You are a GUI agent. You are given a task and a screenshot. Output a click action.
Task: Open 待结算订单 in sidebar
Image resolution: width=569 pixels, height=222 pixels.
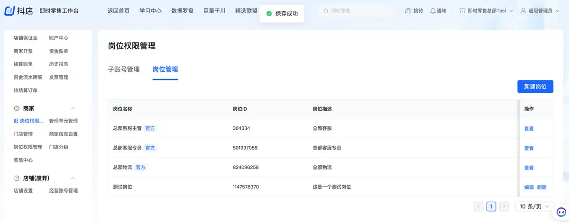click(26, 90)
